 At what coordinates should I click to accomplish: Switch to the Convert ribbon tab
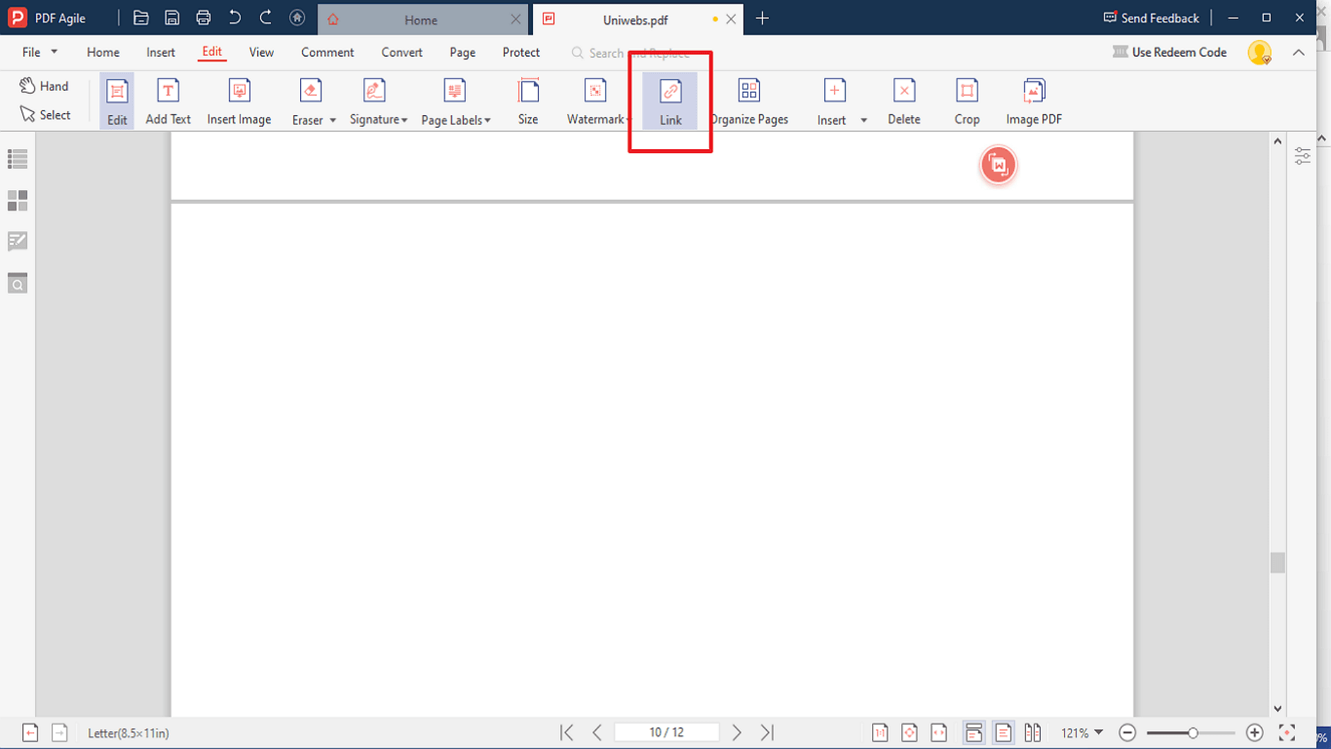point(401,52)
